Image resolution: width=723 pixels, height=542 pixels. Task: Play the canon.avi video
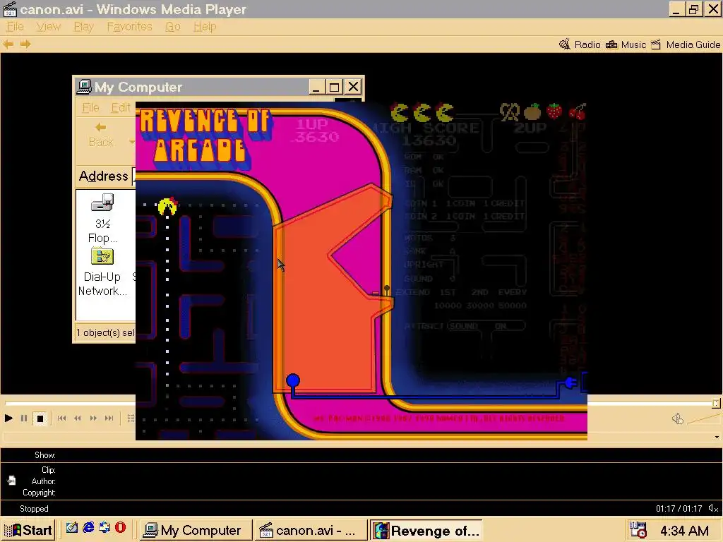click(x=8, y=418)
